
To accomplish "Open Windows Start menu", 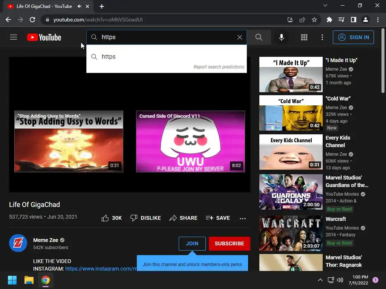I will point(12,280).
